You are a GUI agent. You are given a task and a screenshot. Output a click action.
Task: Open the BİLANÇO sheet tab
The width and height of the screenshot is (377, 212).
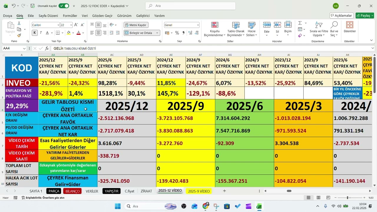pos(72,191)
